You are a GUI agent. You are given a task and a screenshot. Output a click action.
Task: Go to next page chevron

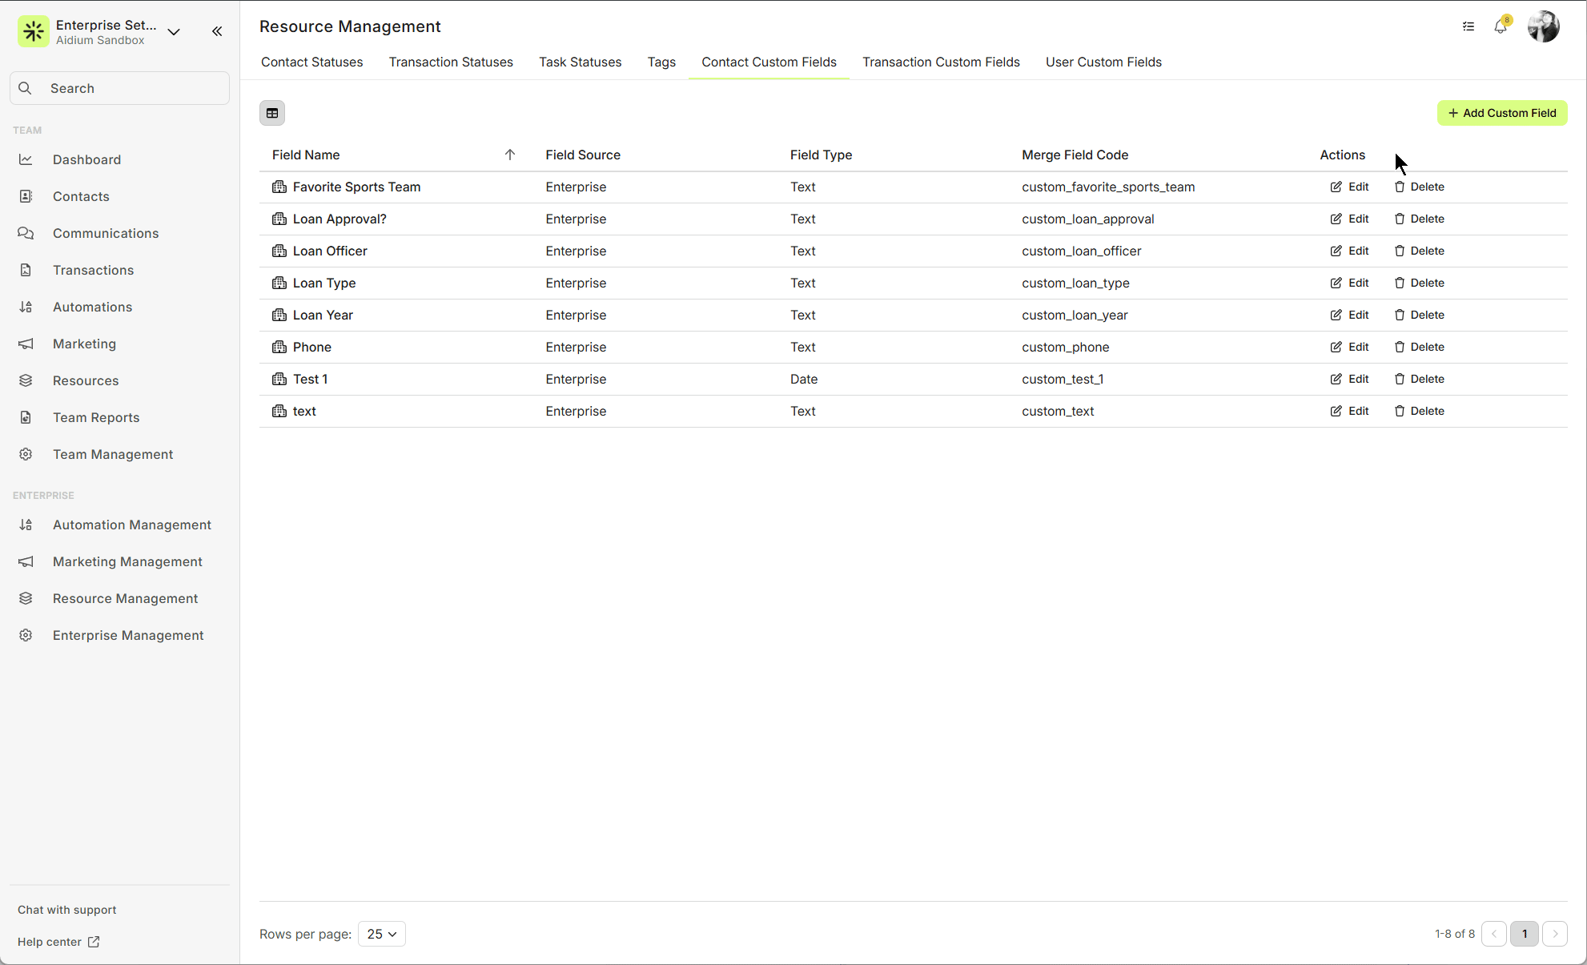[x=1555, y=934]
